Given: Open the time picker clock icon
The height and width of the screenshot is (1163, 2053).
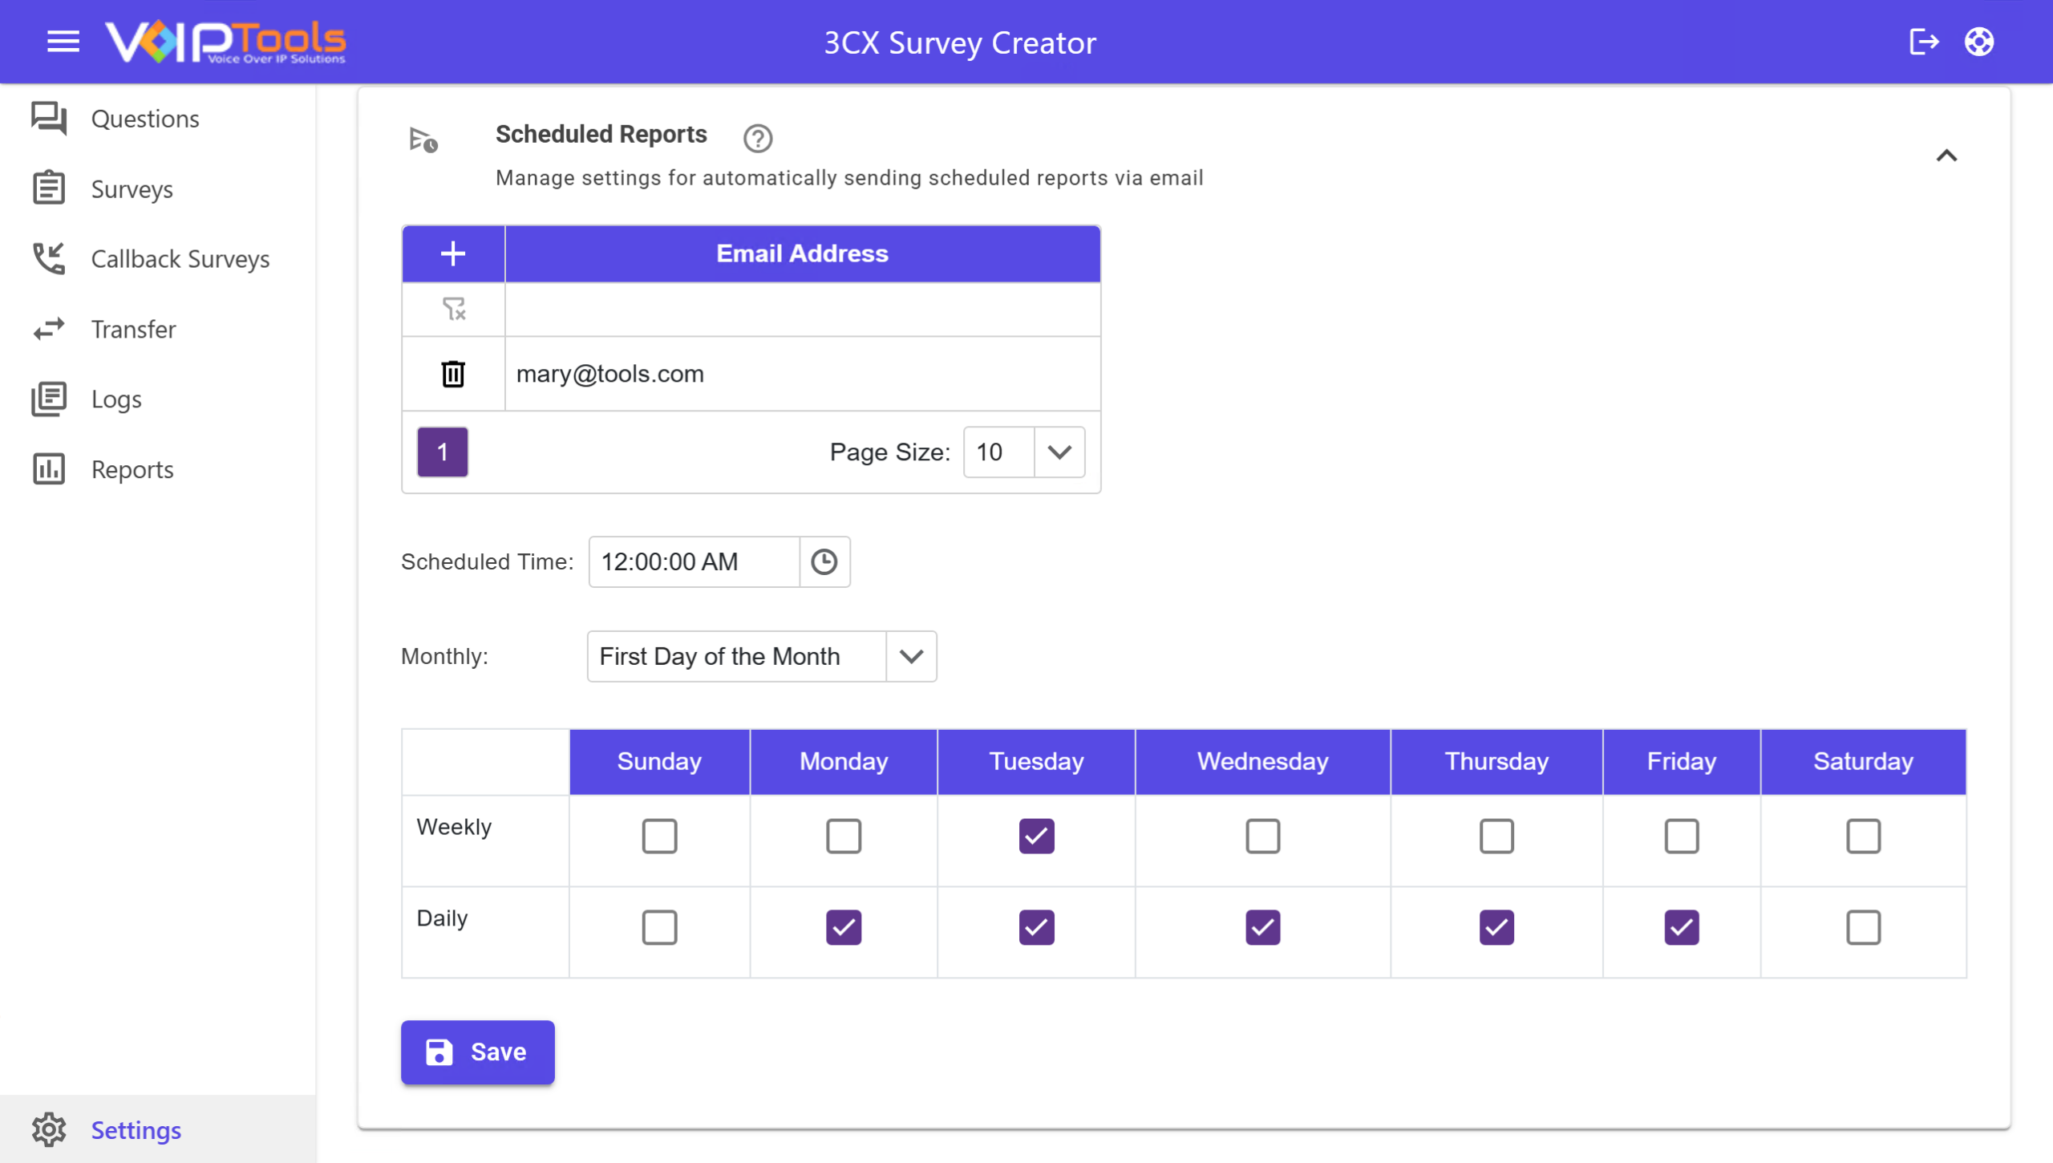Looking at the screenshot, I should click(824, 561).
